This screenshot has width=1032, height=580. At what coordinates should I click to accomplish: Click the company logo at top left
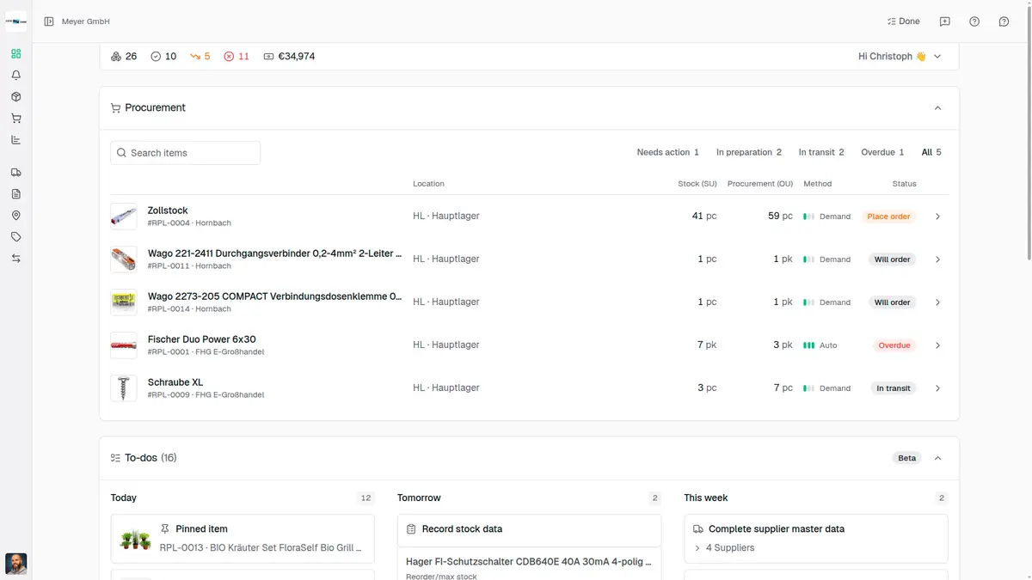(x=15, y=21)
